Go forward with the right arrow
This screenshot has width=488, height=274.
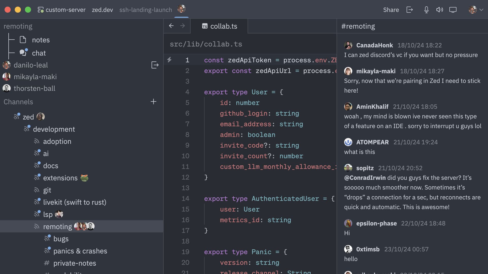pyautogui.click(x=182, y=26)
